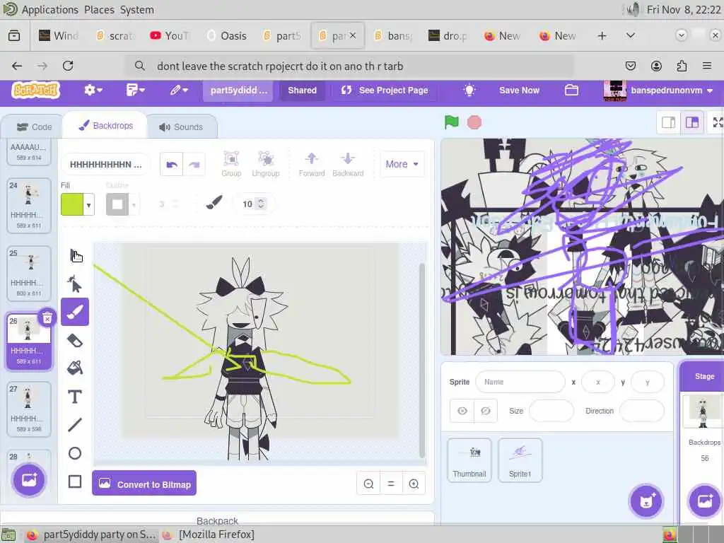Delete backdrop 26 with trash icon
This screenshot has height=543, width=724.
pyautogui.click(x=47, y=317)
